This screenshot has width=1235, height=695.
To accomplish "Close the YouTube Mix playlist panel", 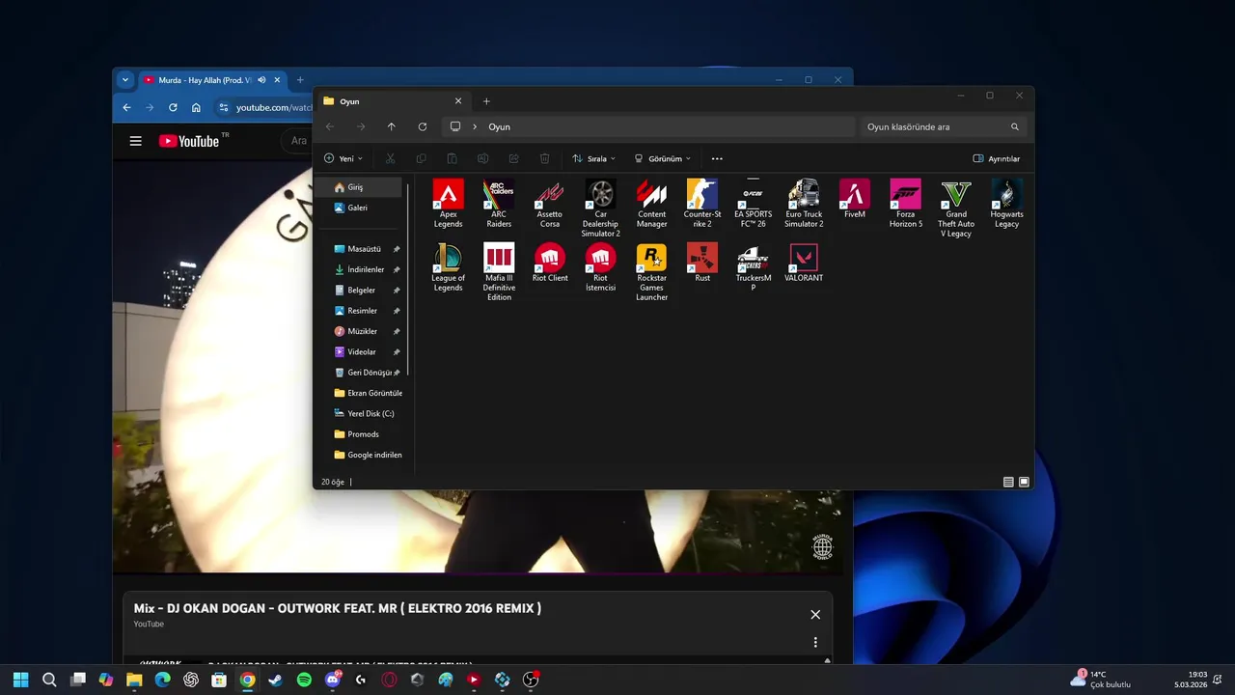I will [x=815, y=615].
